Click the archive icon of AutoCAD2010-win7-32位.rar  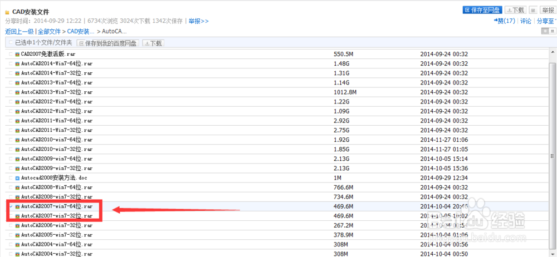pyautogui.click(x=17, y=150)
